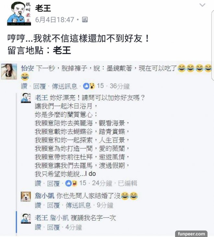
Task: Click the bold 老王 location link
Action: [x=62, y=50]
